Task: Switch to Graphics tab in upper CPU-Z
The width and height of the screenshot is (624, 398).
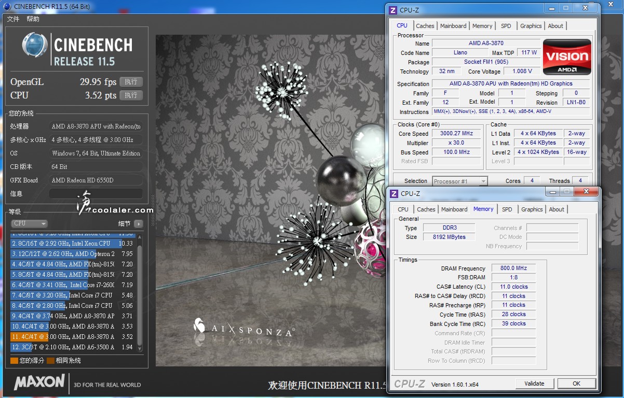Action: pos(531,26)
